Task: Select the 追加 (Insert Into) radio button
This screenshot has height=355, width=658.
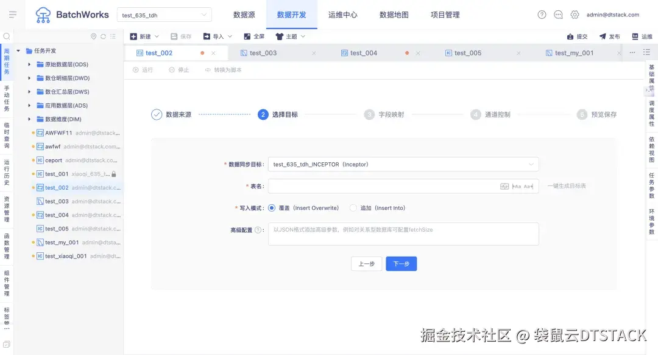Action: coord(353,207)
